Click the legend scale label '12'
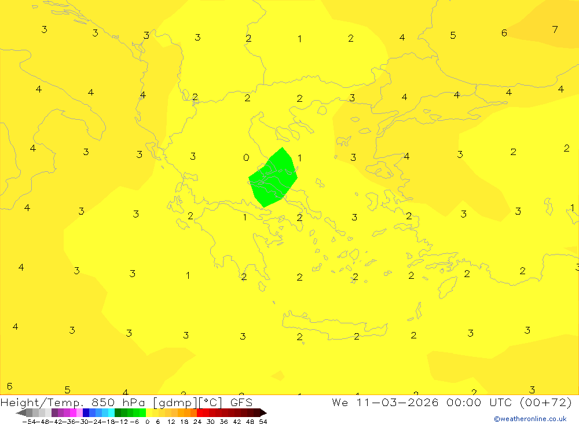 (x=171, y=422)
